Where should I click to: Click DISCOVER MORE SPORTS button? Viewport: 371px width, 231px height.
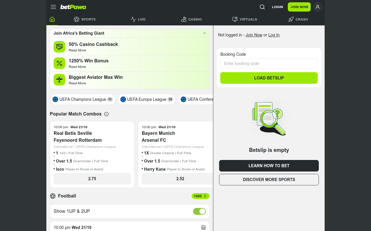(x=269, y=180)
